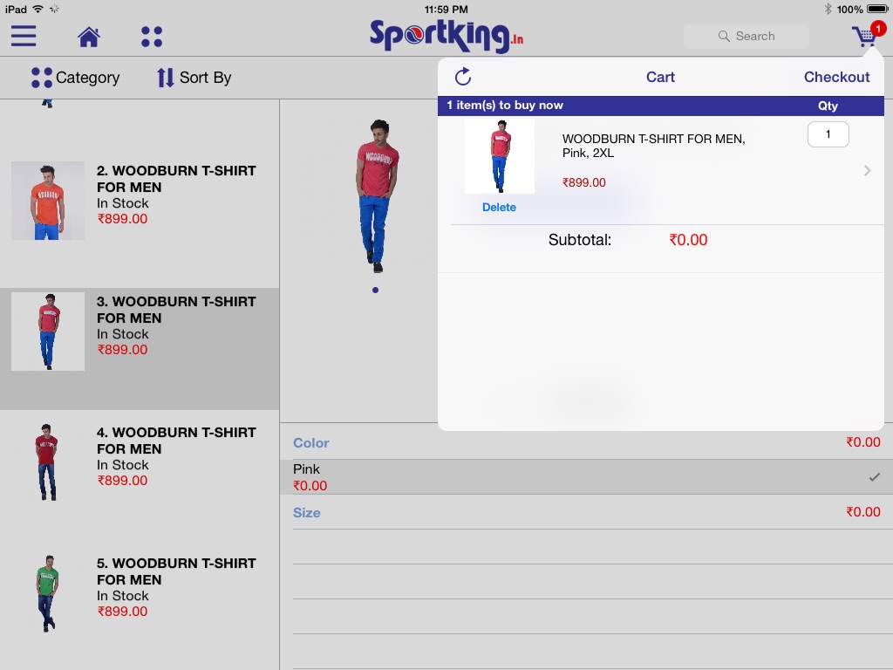Tap the Subtotal amount ₹0.00

pyautogui.click(x=688, y=240)
